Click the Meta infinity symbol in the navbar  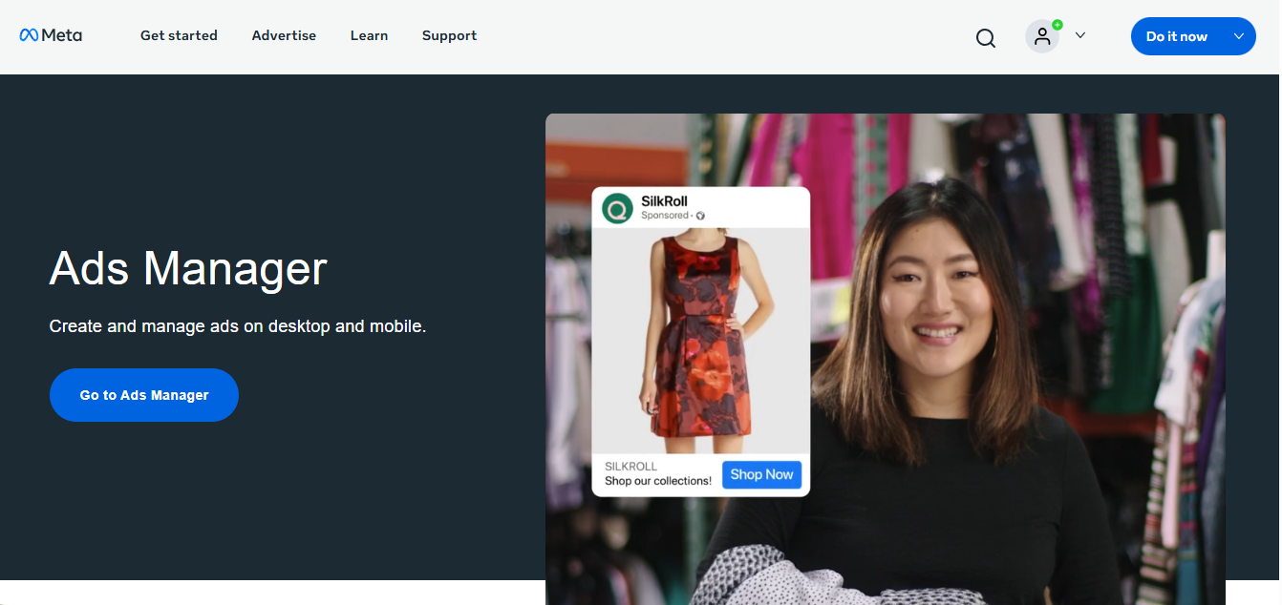tap(27, 34)
